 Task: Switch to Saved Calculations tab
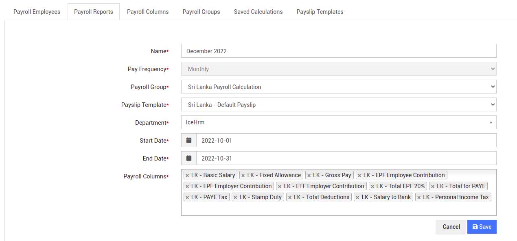[258, 12]
